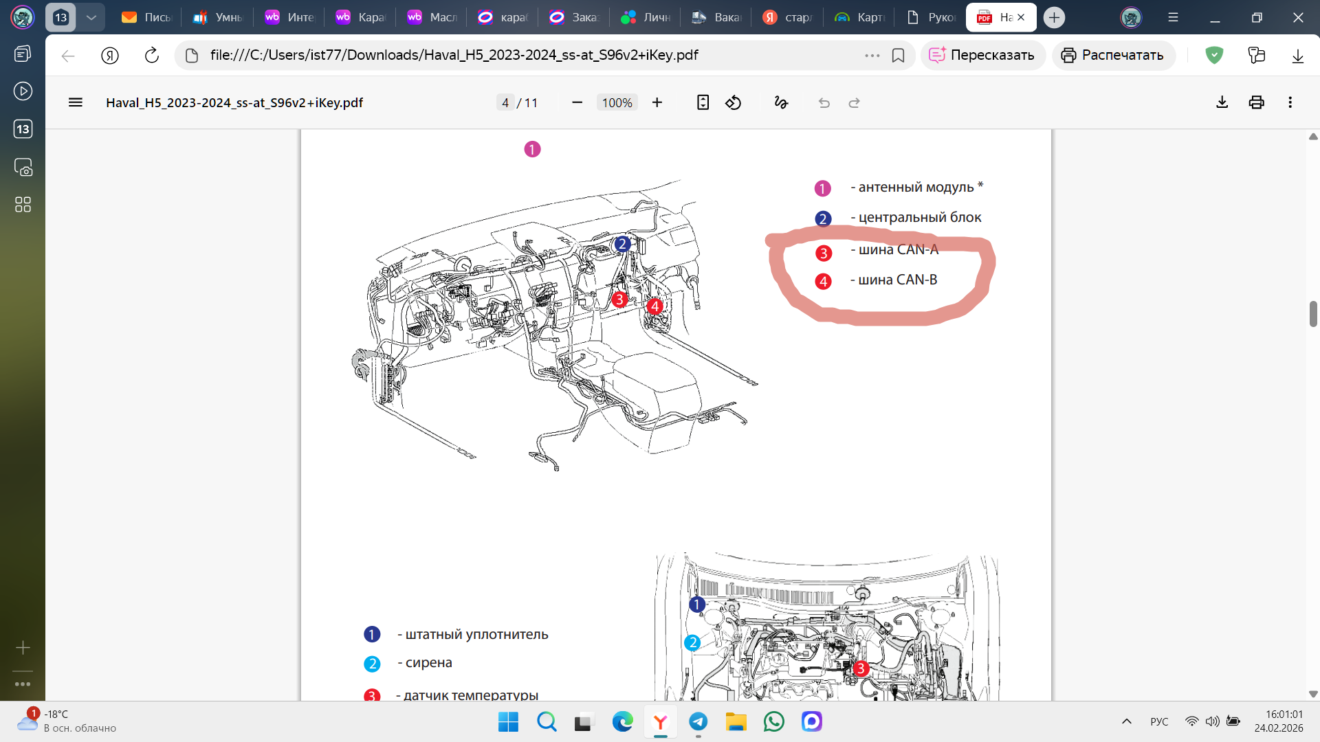
Task: Show hidden system tray icons
Action: point(1126,721)
